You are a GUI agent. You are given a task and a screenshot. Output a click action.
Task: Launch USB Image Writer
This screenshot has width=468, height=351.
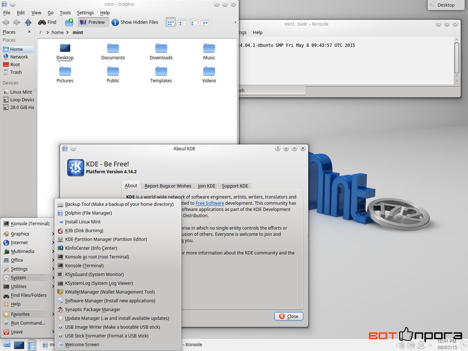[118, 327]
